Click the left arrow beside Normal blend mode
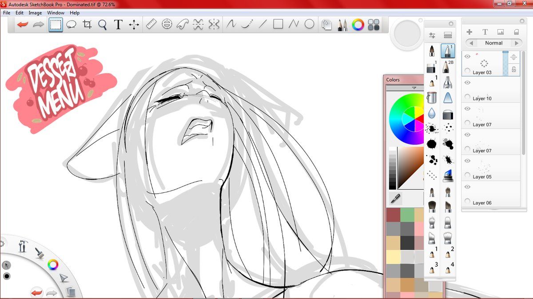 [x=471, y=43]
